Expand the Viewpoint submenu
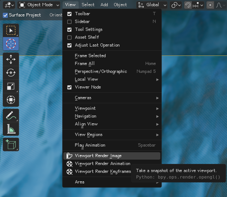Viewport: 227px width, 197px height. click(x=112, y=108)
